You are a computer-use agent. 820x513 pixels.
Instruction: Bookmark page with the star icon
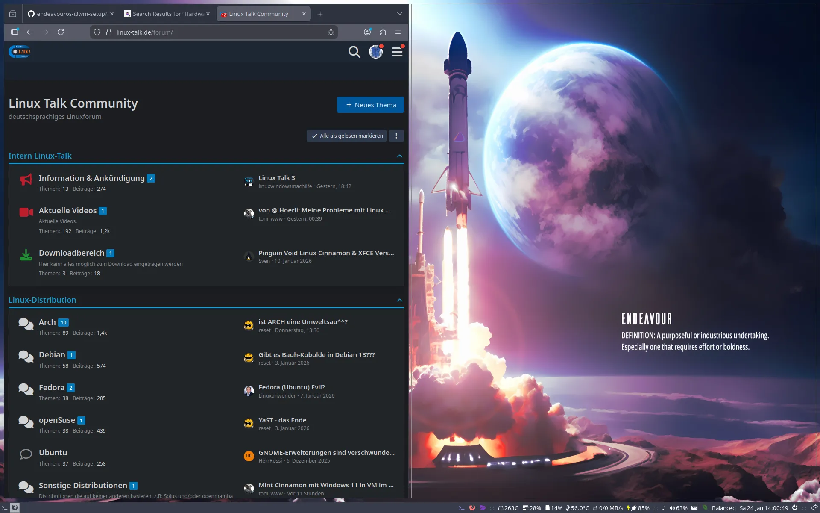tap(331, 32)
